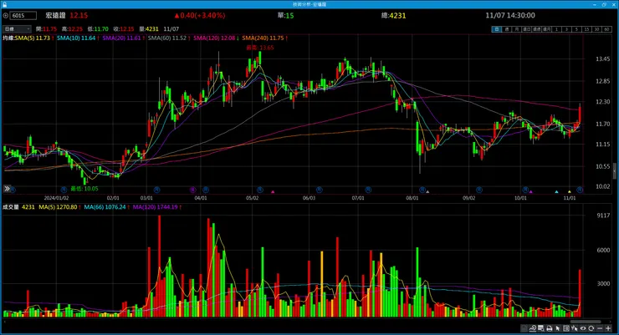The height and width of the screenshot is (335, 619).
Task: Switch to the adjusted-daily (還日) timeframe
Action: click(527, 29)
